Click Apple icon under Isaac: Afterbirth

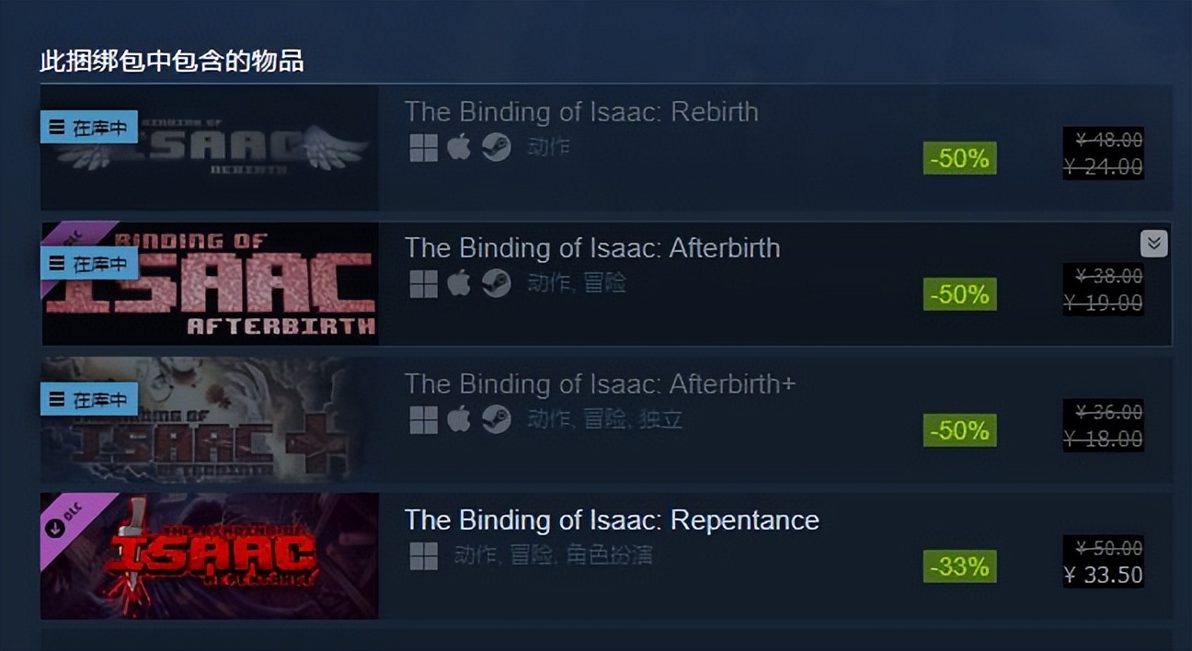(459, 283)
